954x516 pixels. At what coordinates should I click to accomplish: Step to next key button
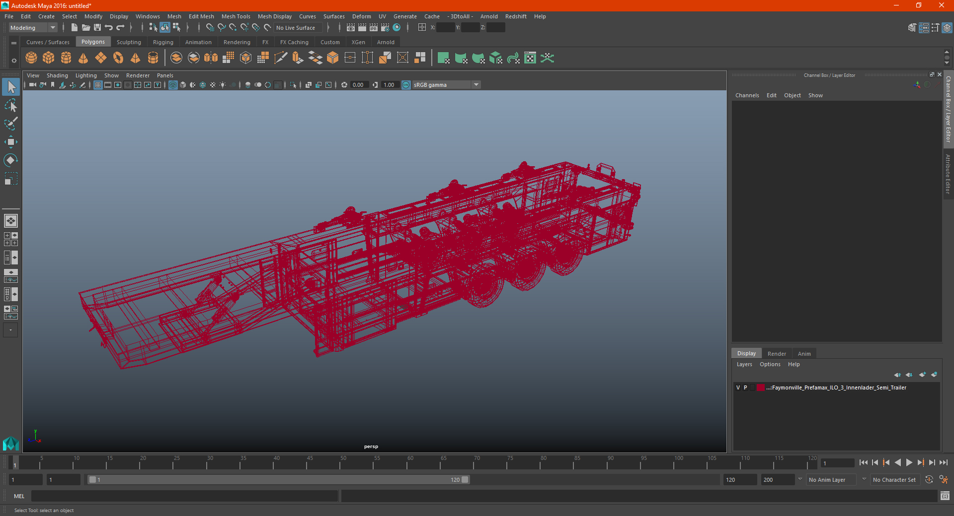pos(920,462)
